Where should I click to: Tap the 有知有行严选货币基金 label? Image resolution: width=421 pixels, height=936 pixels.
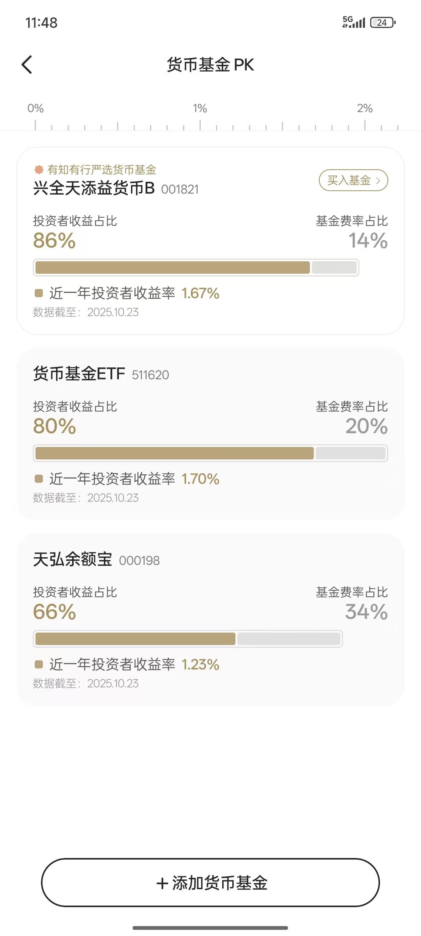pos(102,170)
